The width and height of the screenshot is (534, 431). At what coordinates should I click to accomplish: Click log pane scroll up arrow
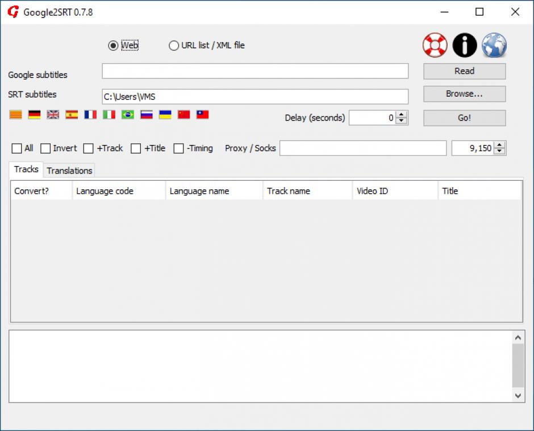pyautogui.click(x=518, y=338)
